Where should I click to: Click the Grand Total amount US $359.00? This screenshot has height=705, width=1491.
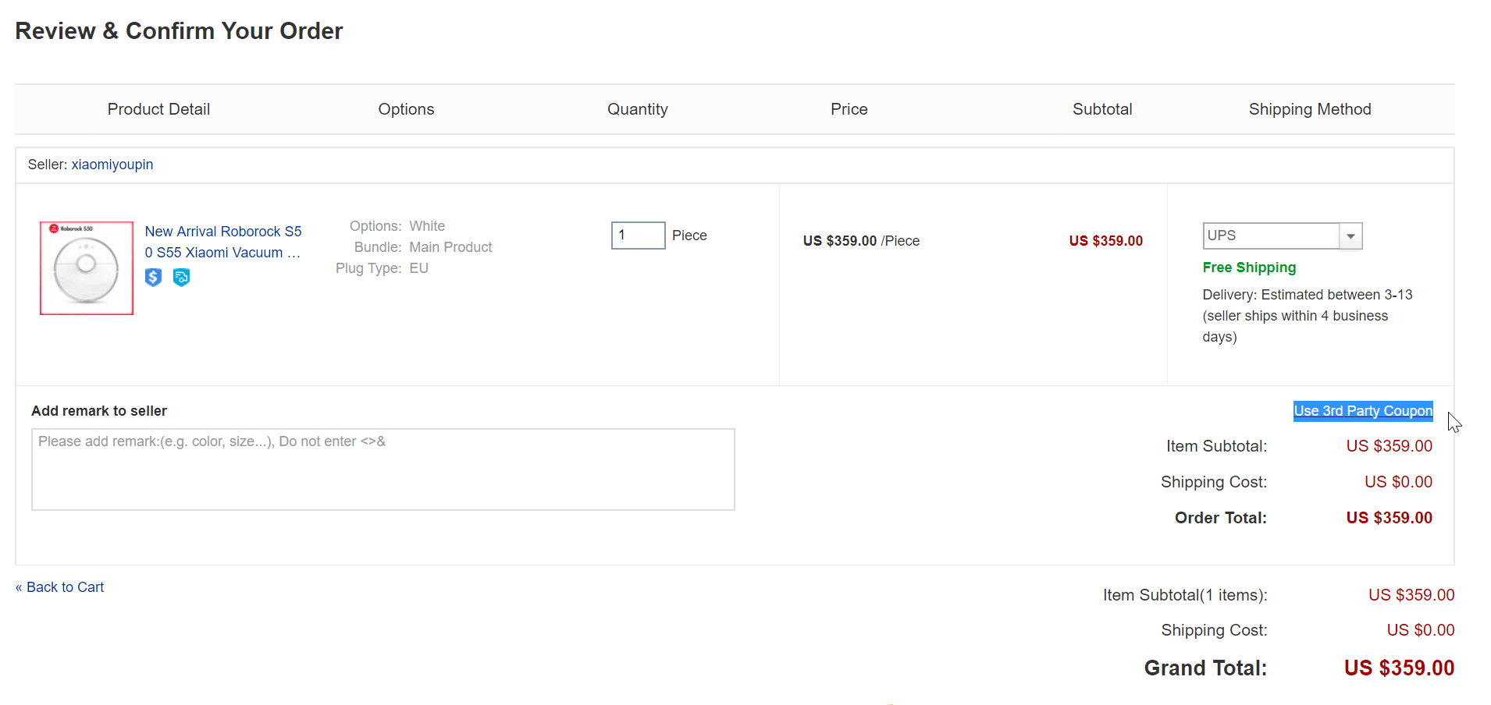[x=1399, y=668]
